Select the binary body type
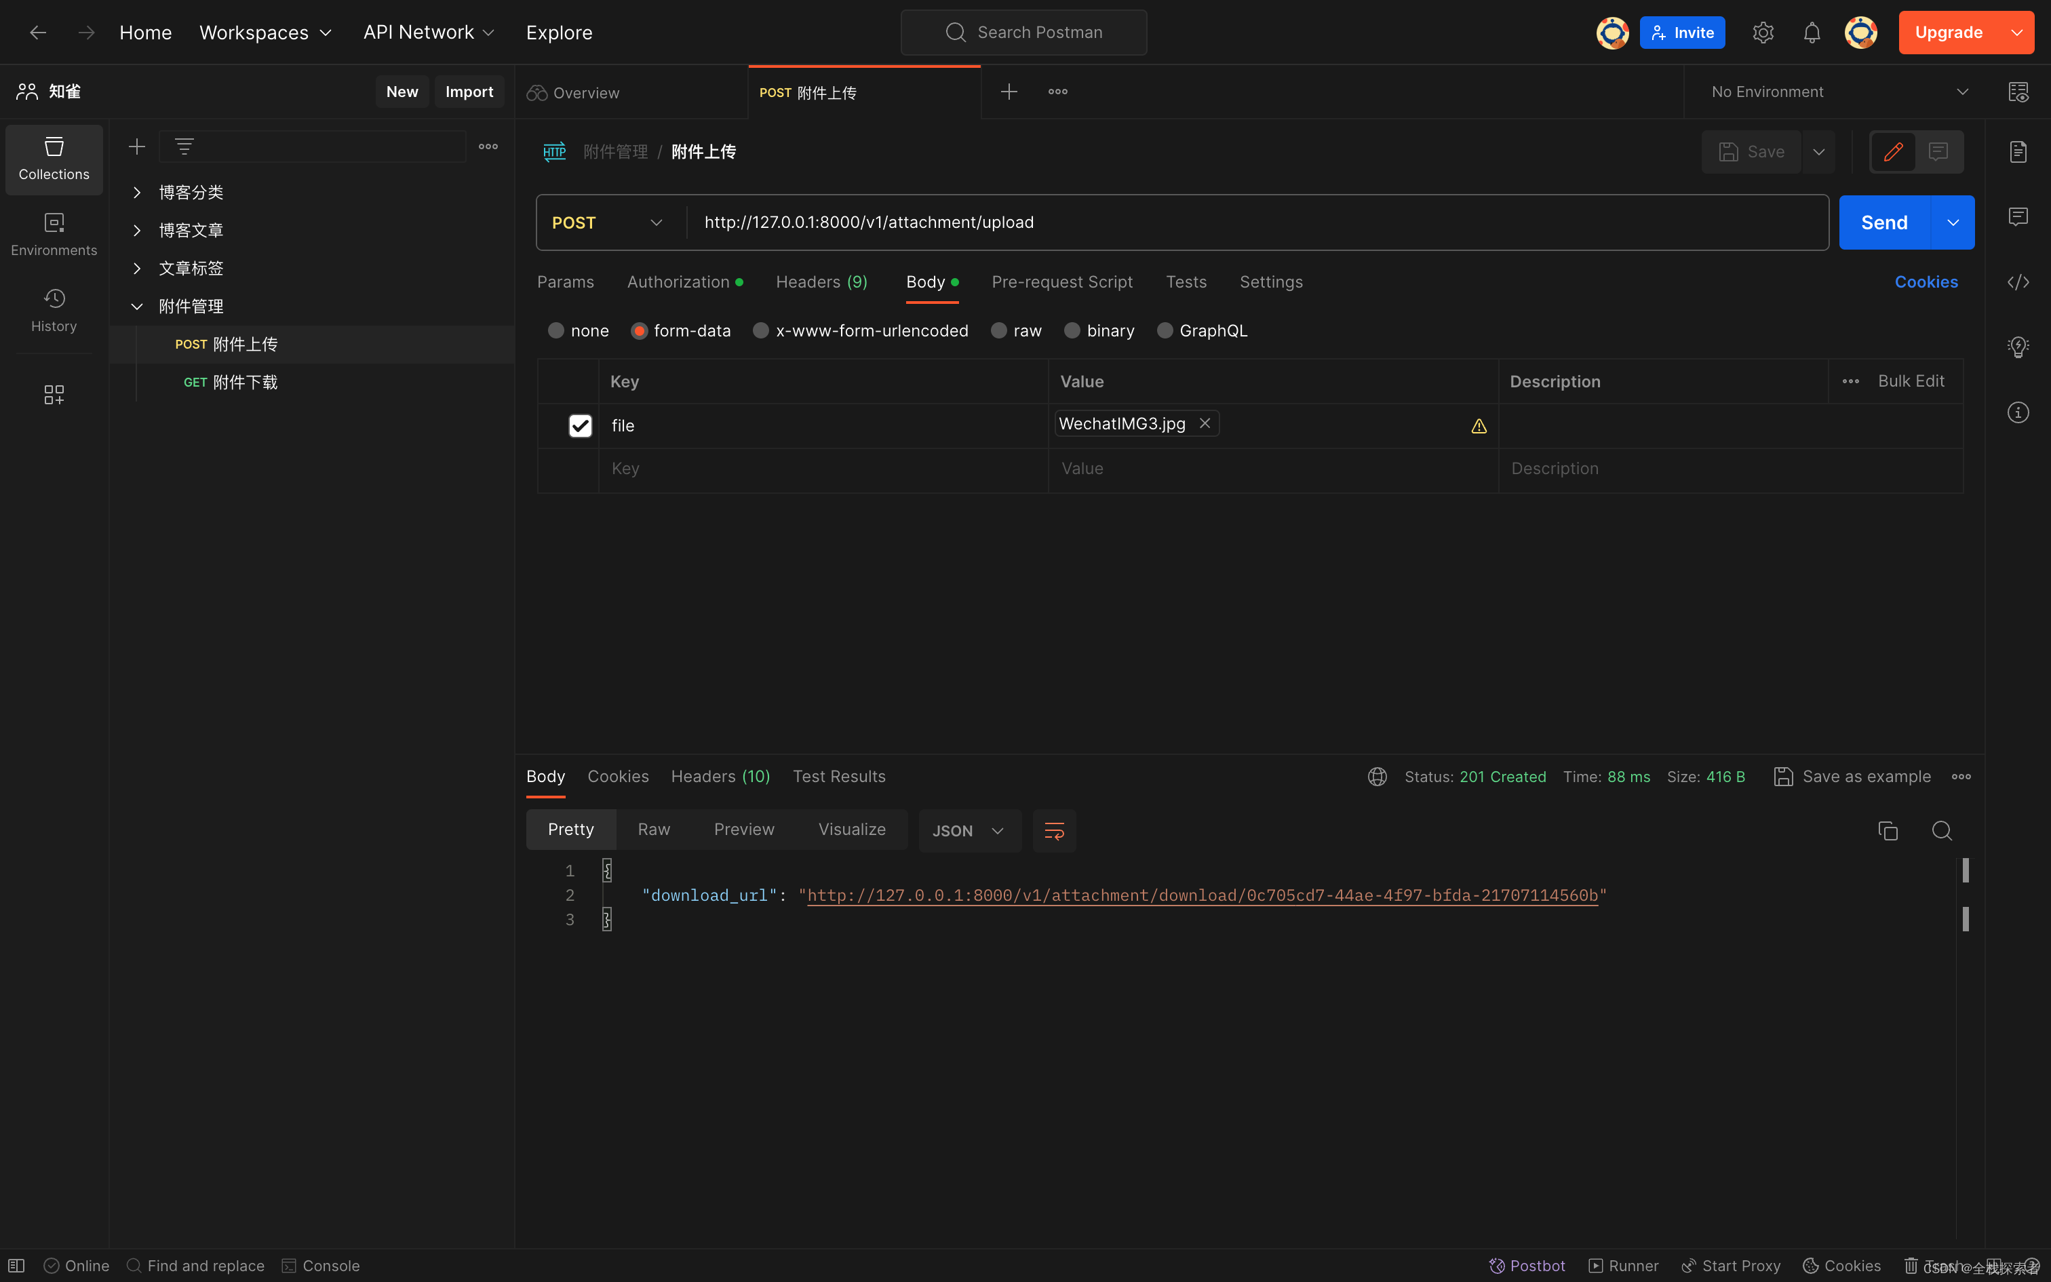 click(1072, 331)
